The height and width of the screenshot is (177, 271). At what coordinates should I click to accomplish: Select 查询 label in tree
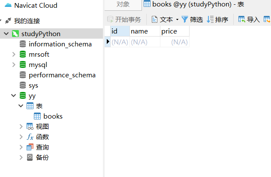tap(42, 147)
